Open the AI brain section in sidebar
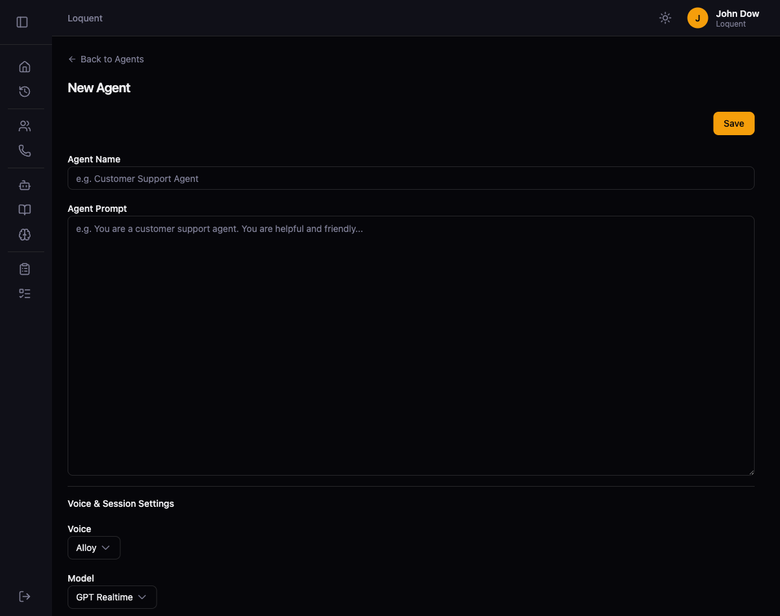The image size is (780, 616). [25, 235]
